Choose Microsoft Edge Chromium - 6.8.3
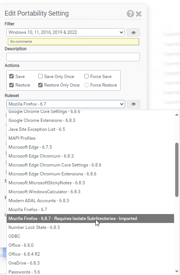The height and width of the screenshot is (275, 180). (x=90, y=156)
